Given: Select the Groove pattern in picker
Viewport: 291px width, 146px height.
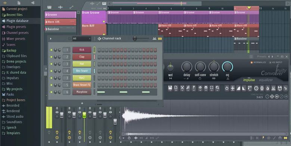Looking at the screenshot, I should 60,15.
